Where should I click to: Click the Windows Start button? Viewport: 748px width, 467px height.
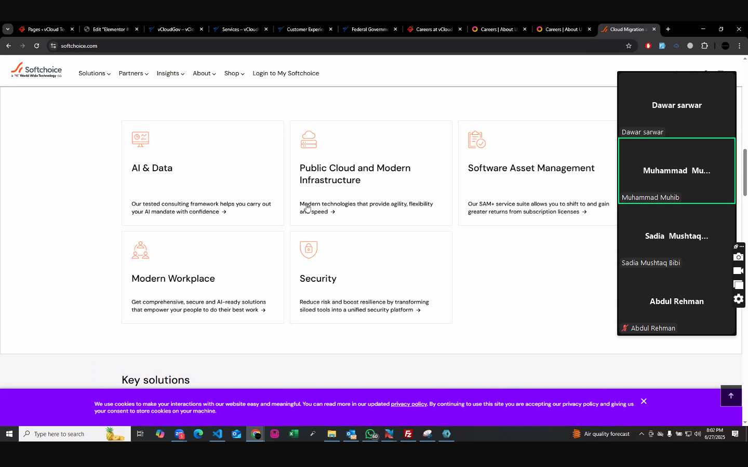pyautogui.click(x=9, y=434)
